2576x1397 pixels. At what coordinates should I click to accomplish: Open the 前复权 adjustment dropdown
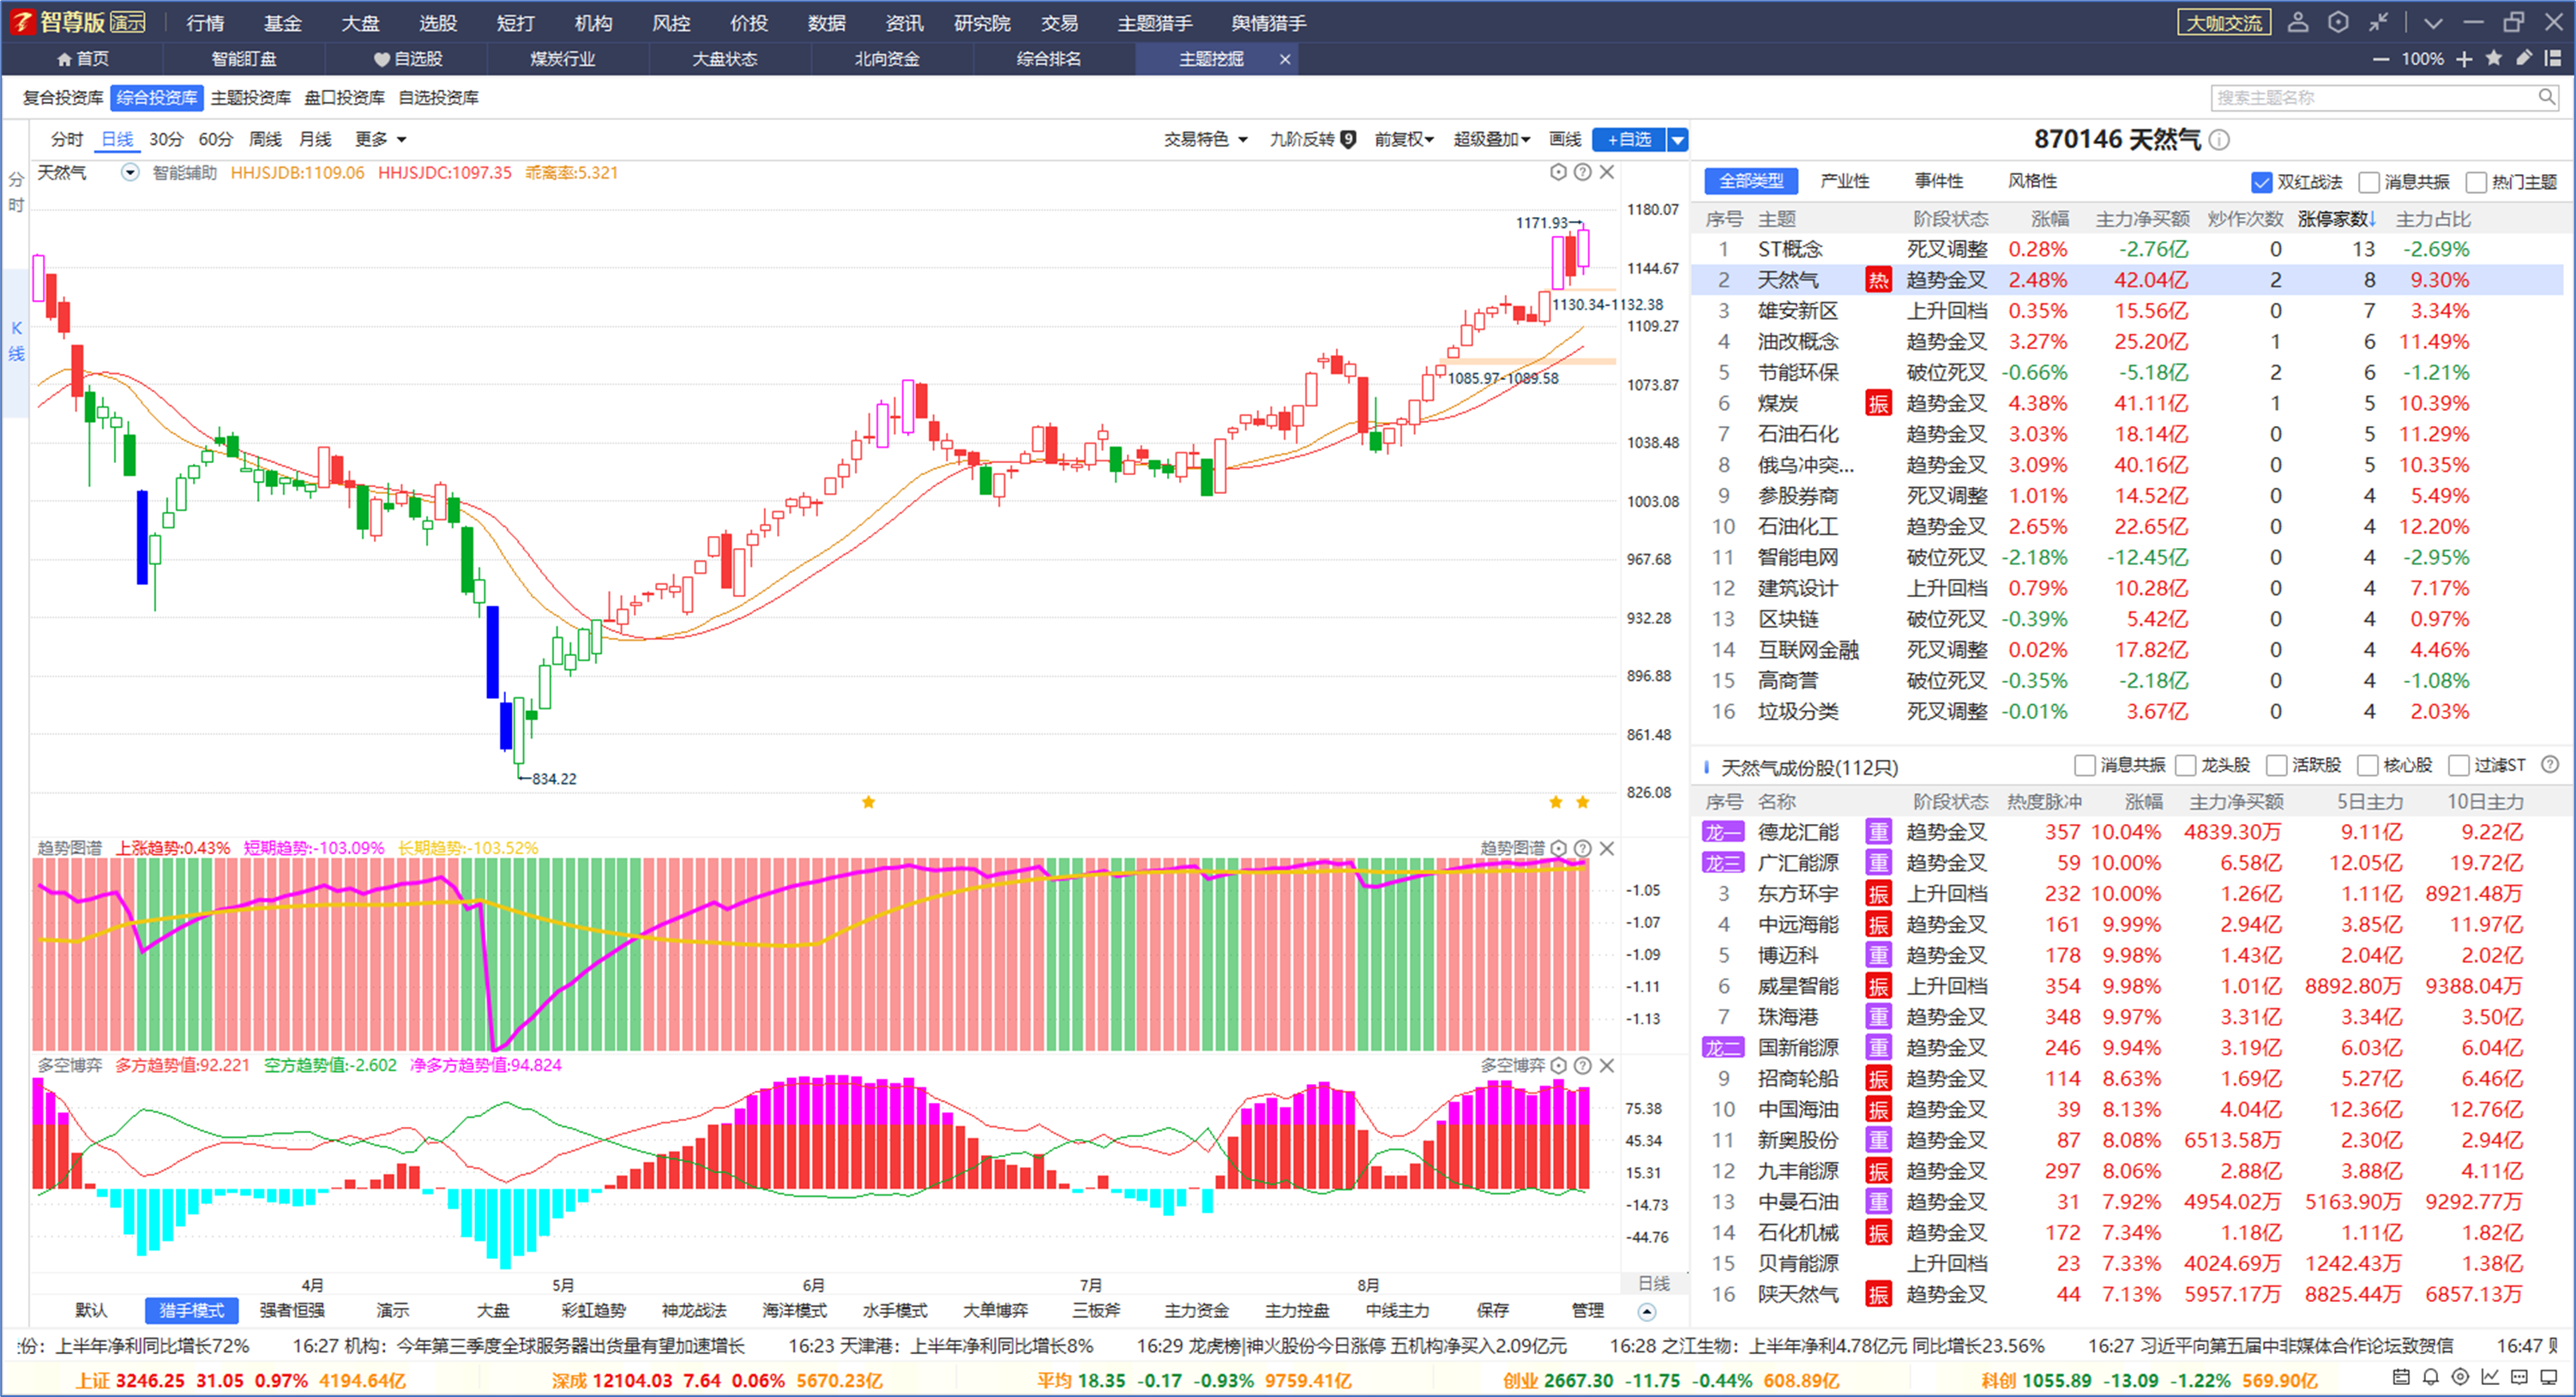[1404, 139]
